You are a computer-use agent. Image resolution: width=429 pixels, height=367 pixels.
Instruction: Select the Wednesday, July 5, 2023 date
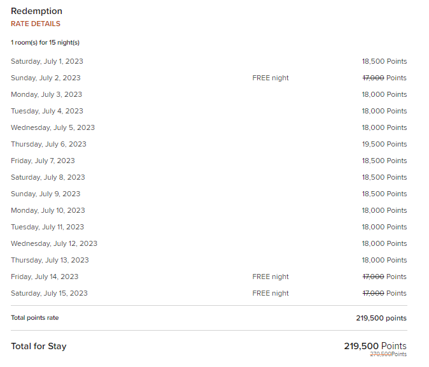coord(53,127)
